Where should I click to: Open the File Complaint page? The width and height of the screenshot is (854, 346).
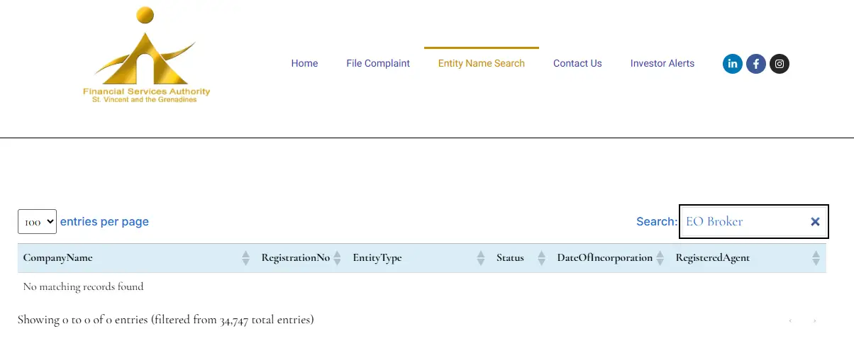point(378,63)
